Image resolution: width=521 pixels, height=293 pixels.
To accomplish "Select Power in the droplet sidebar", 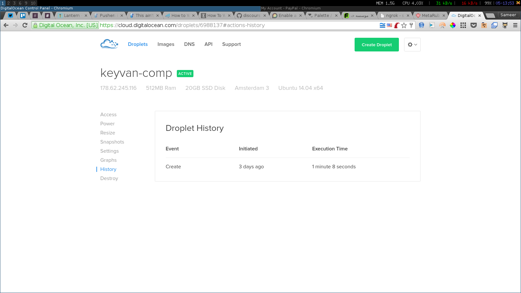I will (x=107, y=124).
